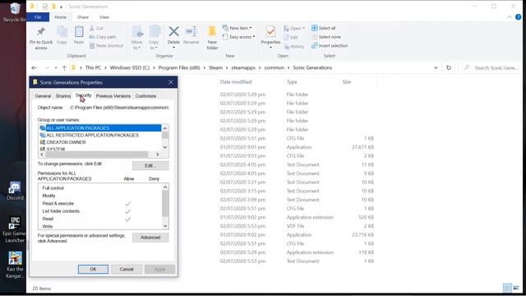526x296 pixels.
Task: Collapse the ribbon with the chevron
Action: tap(510, 17)
